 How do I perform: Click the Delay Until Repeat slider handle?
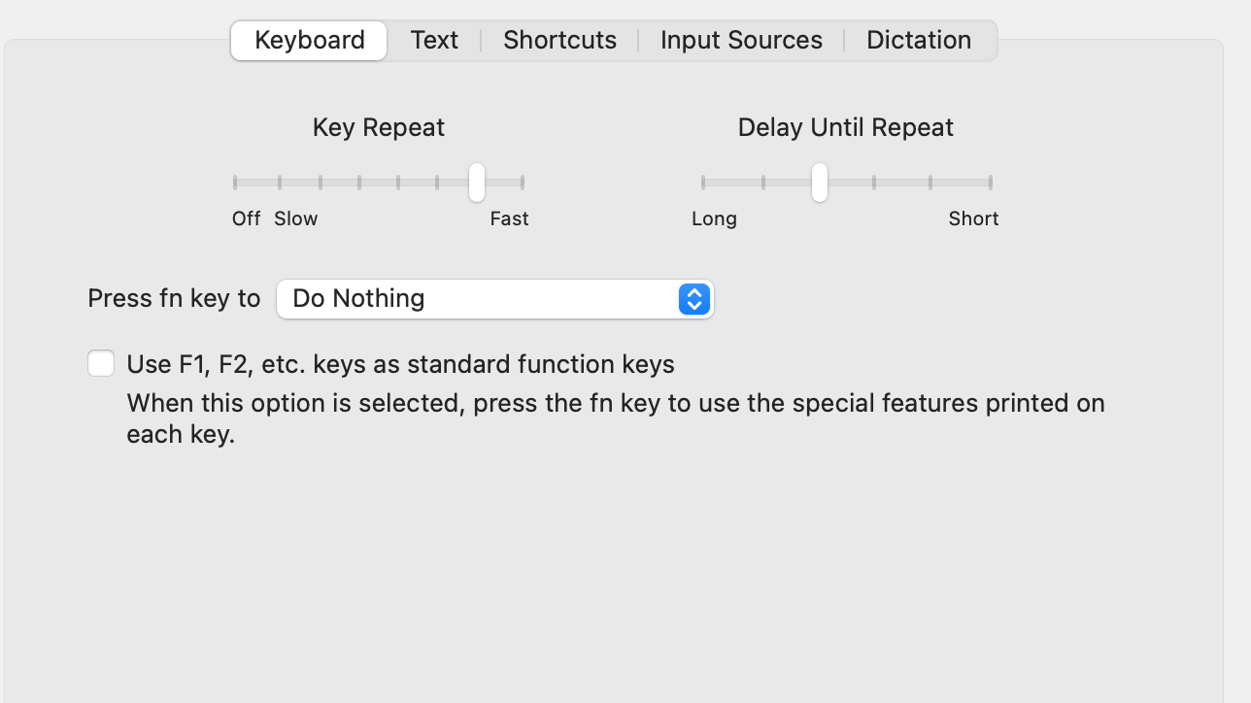pyautogui.click(x=819, y=182)
